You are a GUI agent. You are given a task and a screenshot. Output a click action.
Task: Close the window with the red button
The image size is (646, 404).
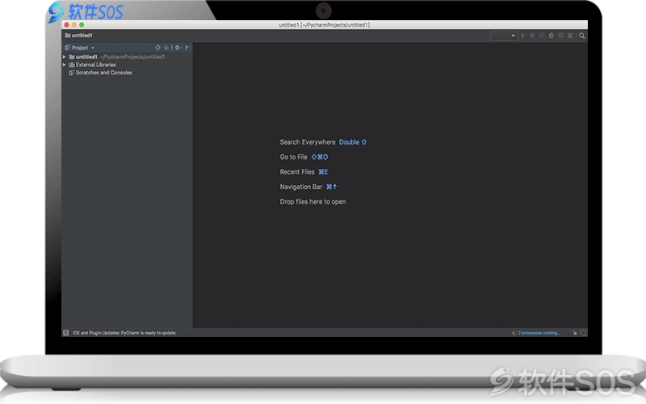click(66, 25)
